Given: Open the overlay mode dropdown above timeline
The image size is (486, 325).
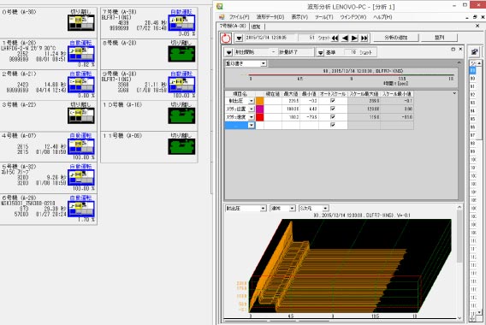Looking at the screenshot, I should pyautogui.click(x=246, y=63).
